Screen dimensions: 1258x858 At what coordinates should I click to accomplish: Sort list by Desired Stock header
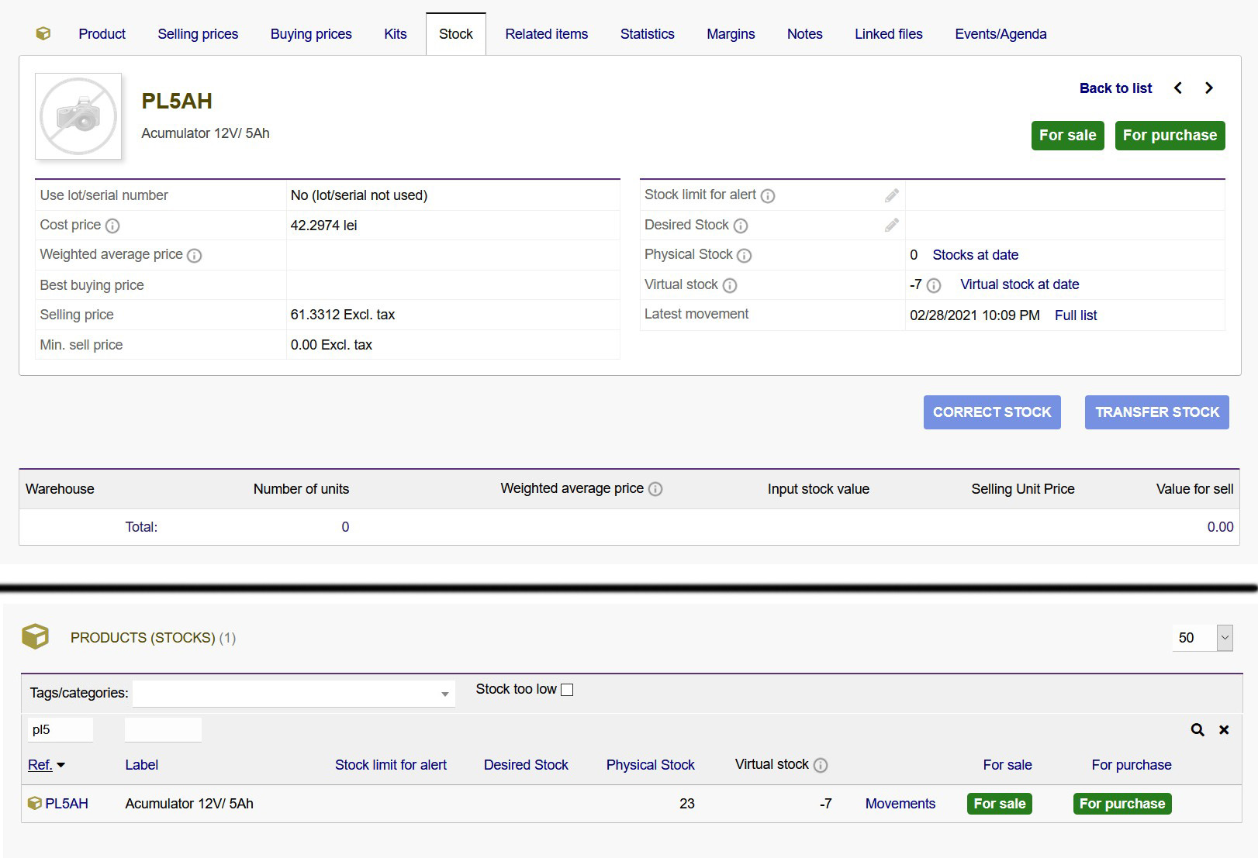pyautogui.click(x=526, y=765)
